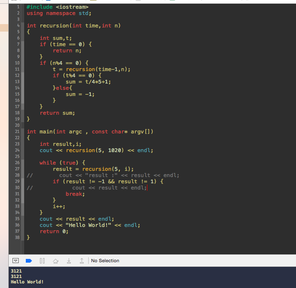Image resolution: width=296 pixels, height=288 pixels.
Task: Click the 'int recursion(int time,int n)' declaration
Action: (x=74, y=26)
